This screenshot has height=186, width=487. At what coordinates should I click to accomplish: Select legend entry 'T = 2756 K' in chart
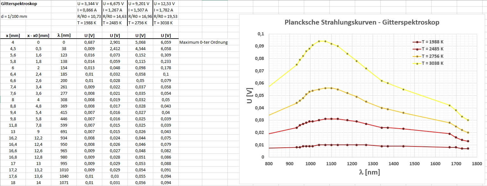point(428,56)
